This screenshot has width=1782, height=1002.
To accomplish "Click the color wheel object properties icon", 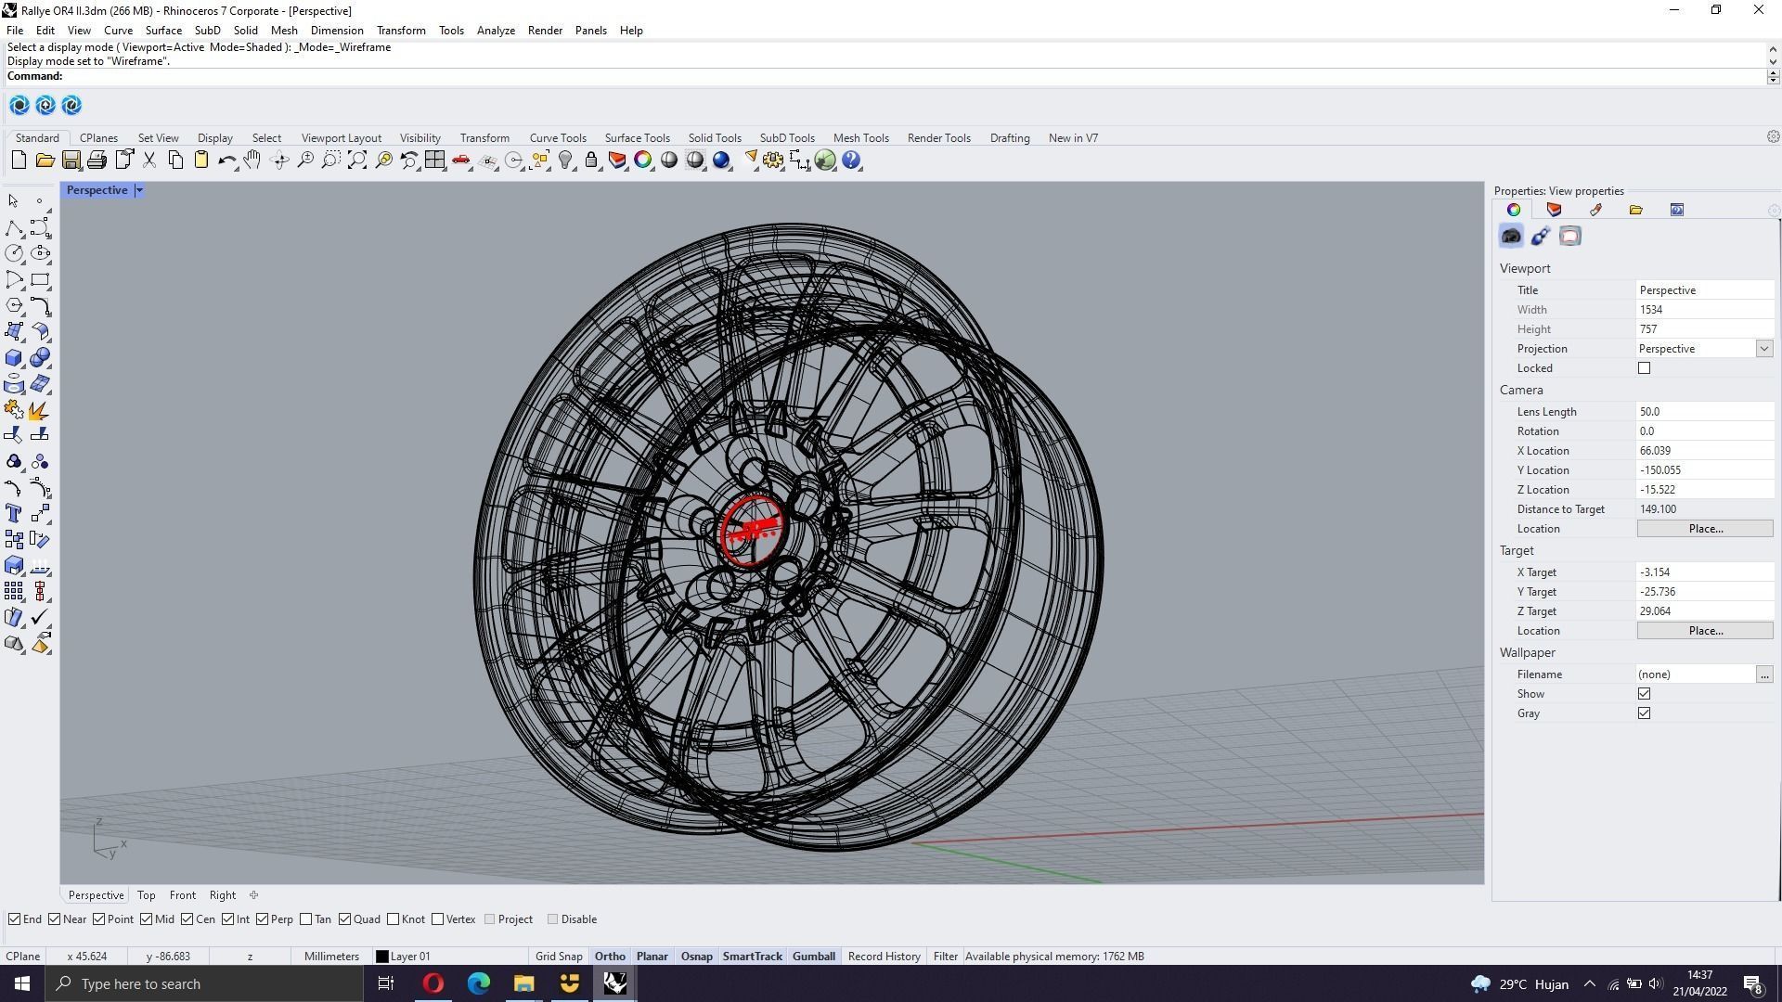I will [642, 161].
